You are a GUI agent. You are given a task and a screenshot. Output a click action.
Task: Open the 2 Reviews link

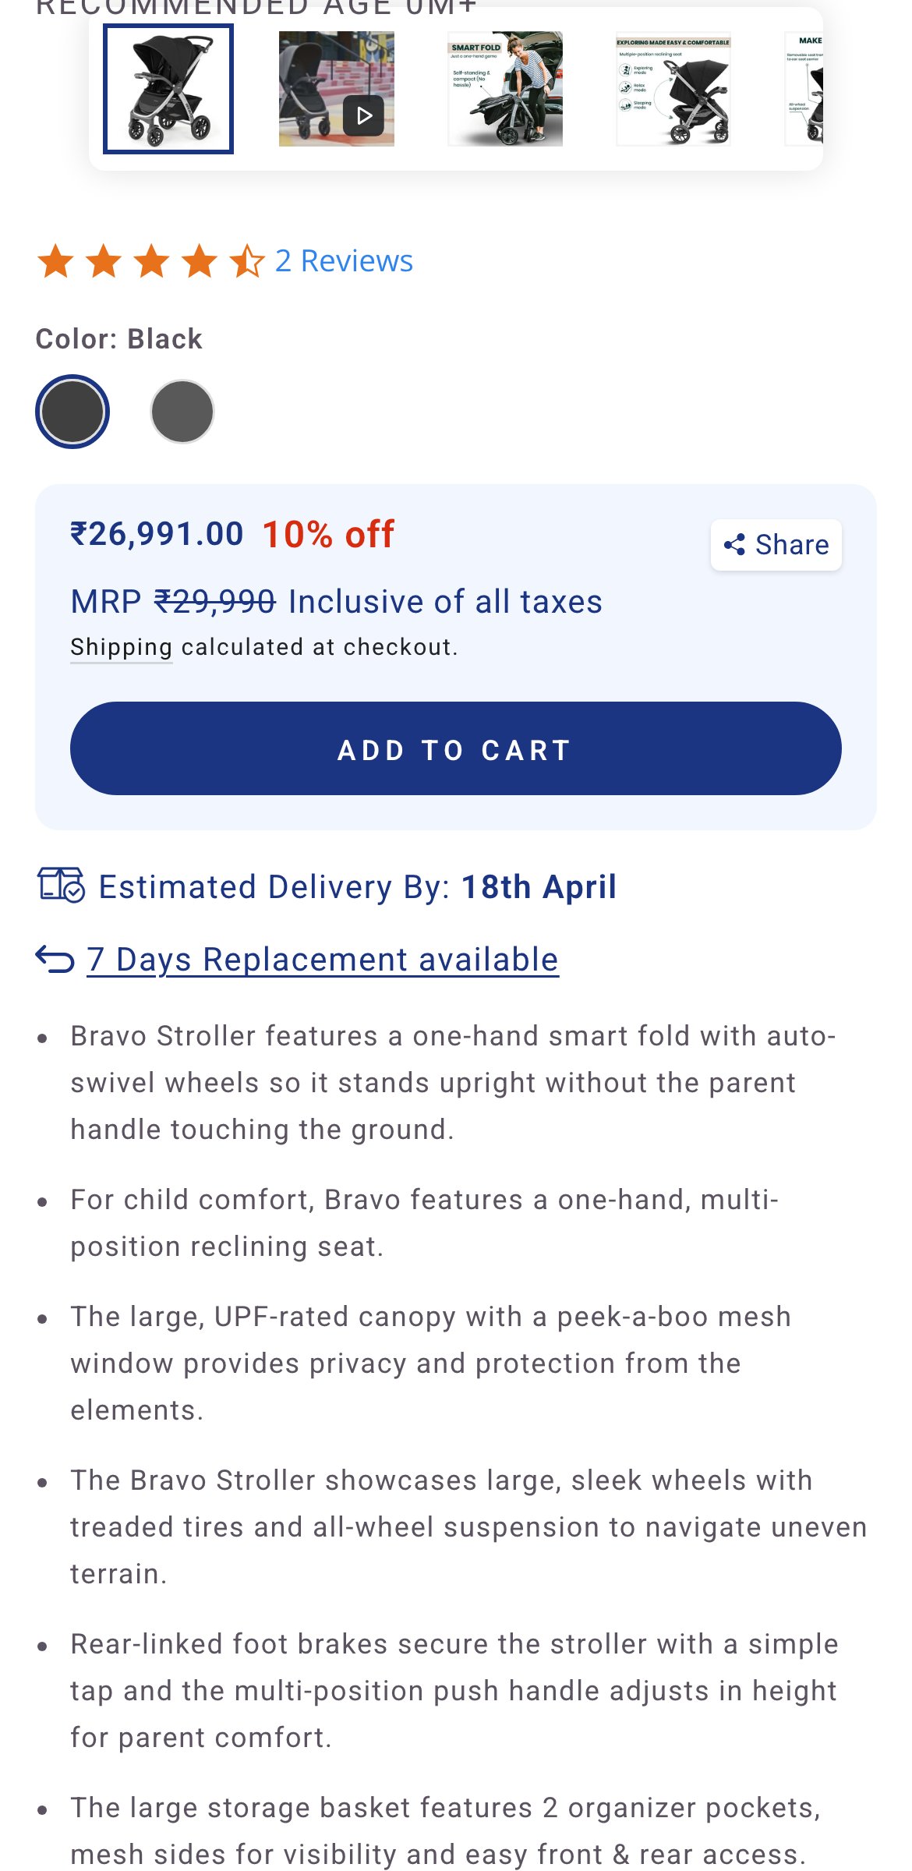point(342,260)
